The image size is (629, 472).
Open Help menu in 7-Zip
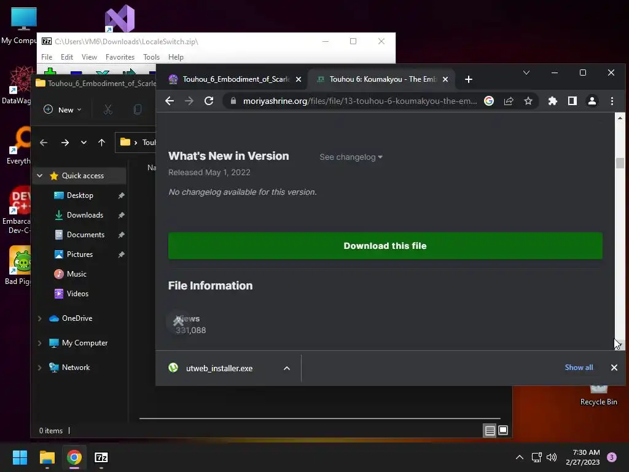point(176,57)
